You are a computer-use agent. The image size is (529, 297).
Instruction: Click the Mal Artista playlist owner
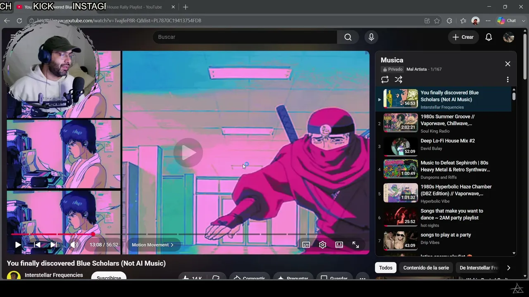(417, 69)
